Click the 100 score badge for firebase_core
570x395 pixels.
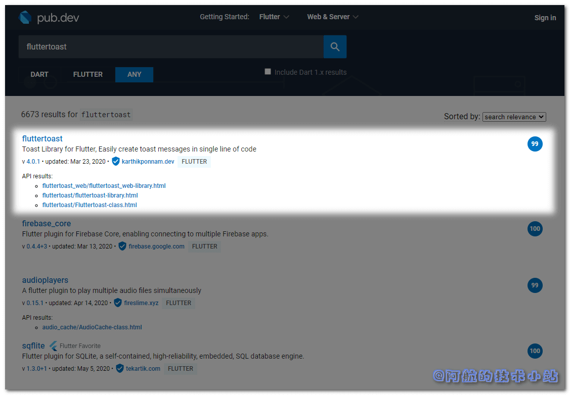pyautogui.click(x=535, y=229)
